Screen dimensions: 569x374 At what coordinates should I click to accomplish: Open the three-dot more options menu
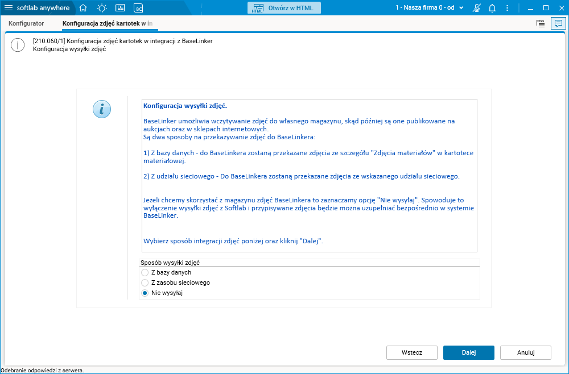[x=508, y=8]
